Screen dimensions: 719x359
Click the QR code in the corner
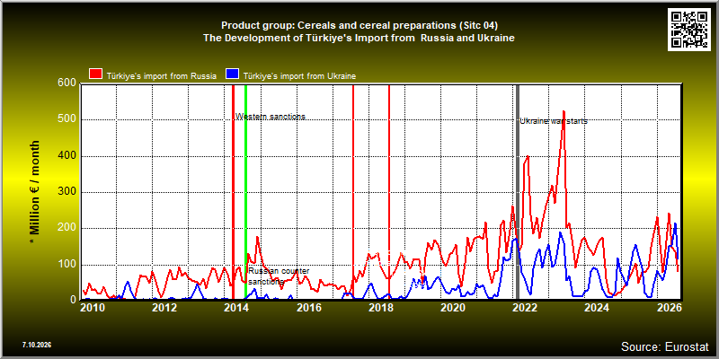click(689, 30)
